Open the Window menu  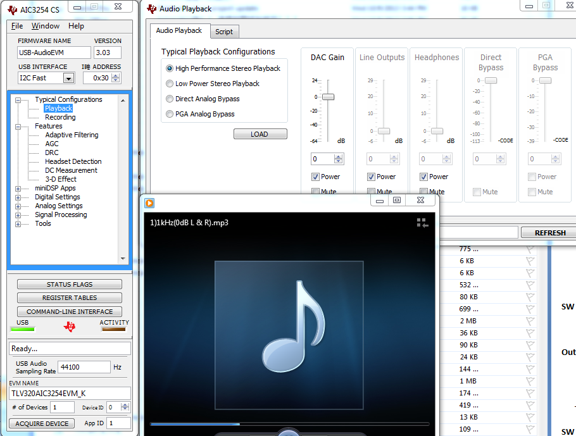[45, 26]
